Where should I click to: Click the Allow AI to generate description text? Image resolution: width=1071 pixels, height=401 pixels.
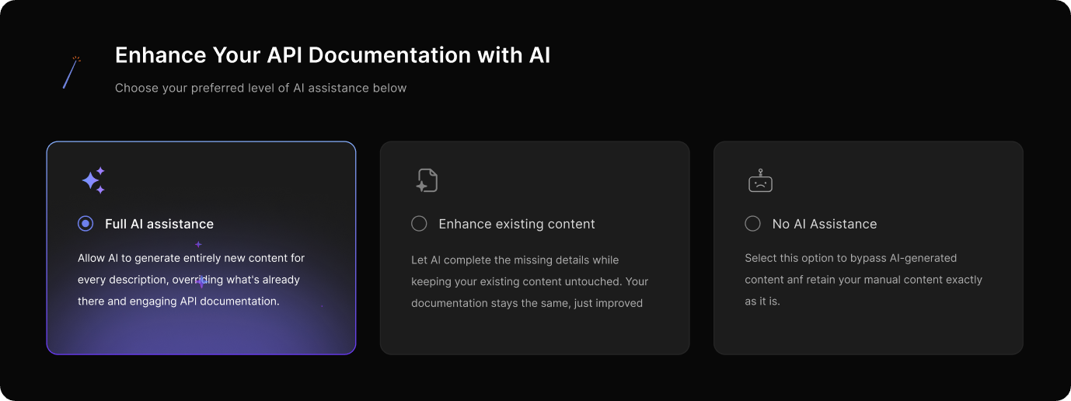click(x=191, y=279)
